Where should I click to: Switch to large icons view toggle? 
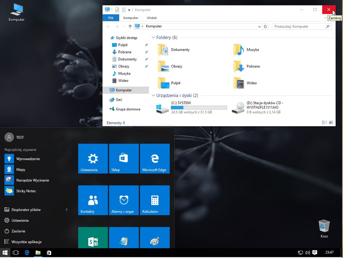[x=331, y=123]
